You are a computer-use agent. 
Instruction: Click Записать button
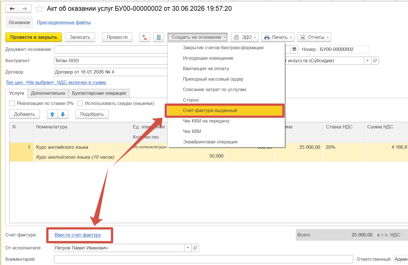pos(80,37)
